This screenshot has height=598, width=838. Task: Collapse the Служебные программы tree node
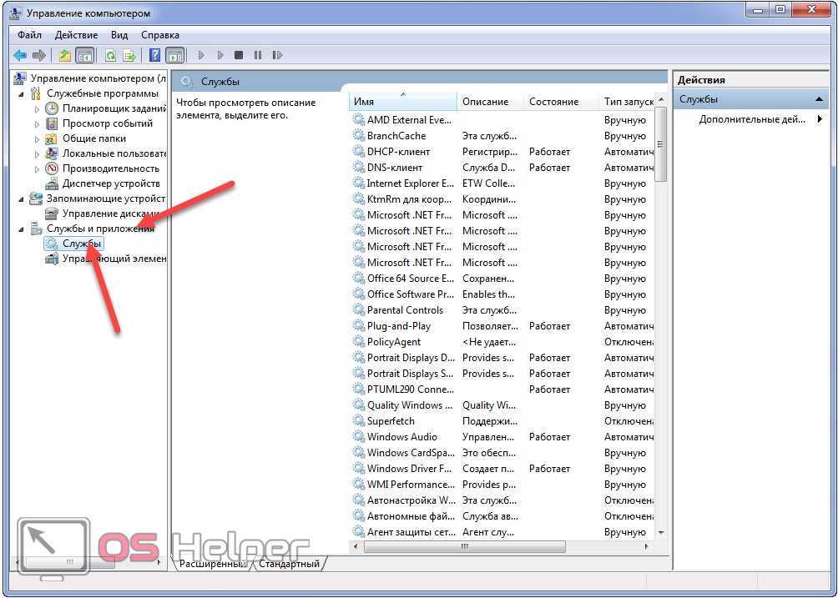[22, 94]
